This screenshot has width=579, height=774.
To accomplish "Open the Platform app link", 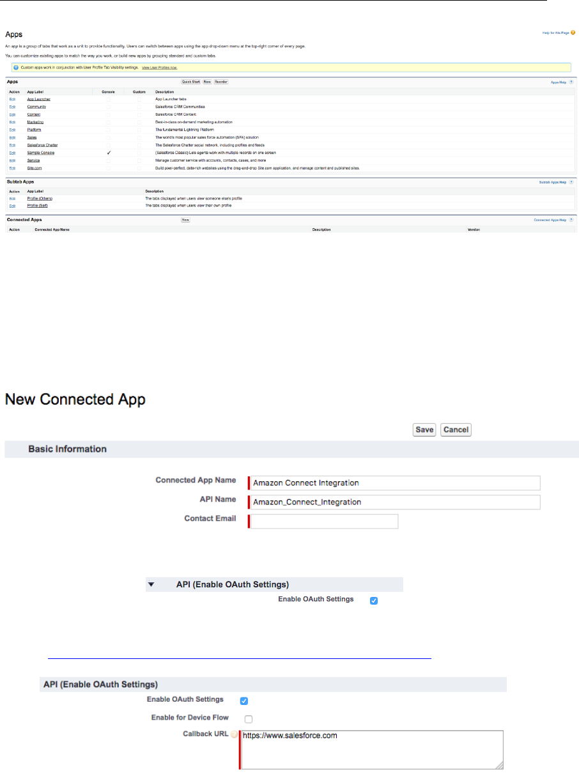I will [35, 129].
